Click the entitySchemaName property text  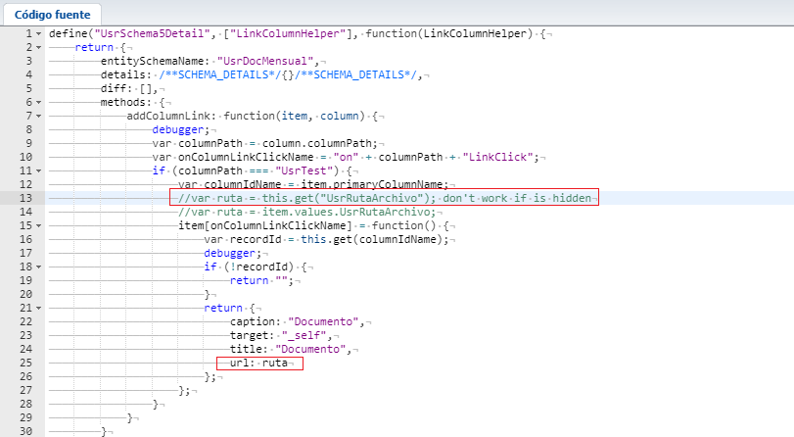point(155,61)
